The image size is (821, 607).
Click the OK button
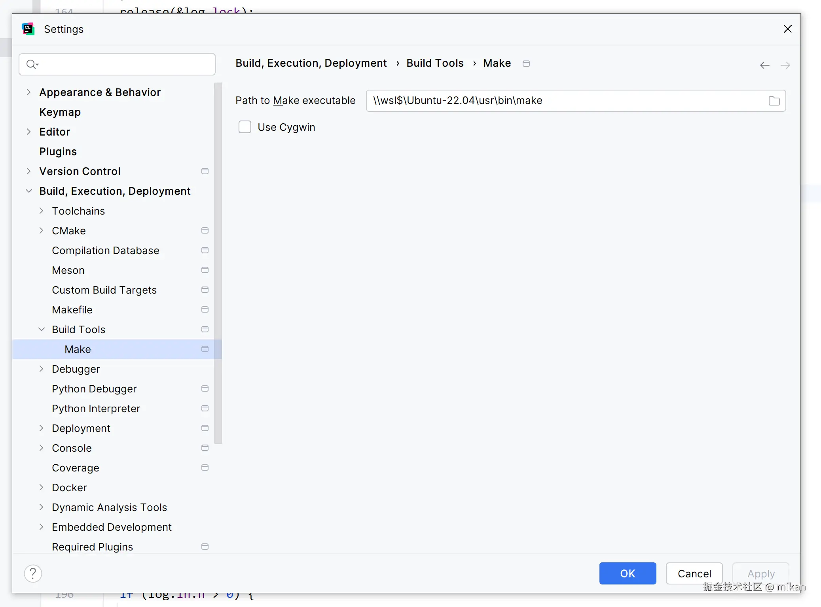pos(627,573)
